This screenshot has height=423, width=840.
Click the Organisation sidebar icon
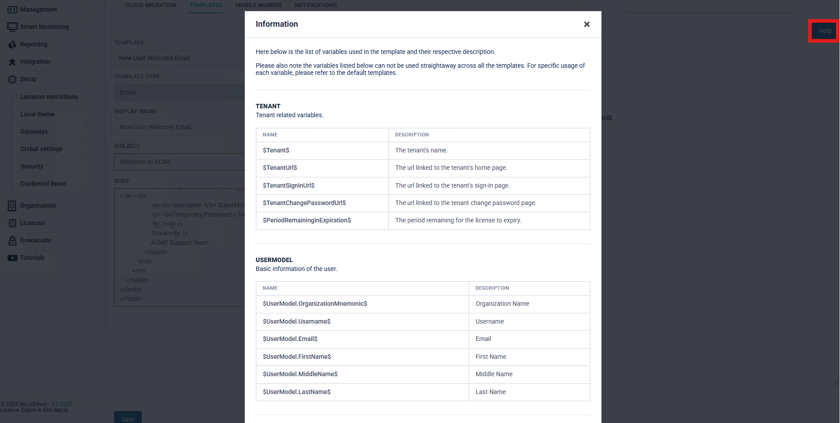(x=12, y=205)
